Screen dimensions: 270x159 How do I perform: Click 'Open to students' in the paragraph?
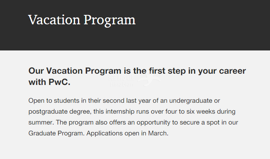pos(54,101)
